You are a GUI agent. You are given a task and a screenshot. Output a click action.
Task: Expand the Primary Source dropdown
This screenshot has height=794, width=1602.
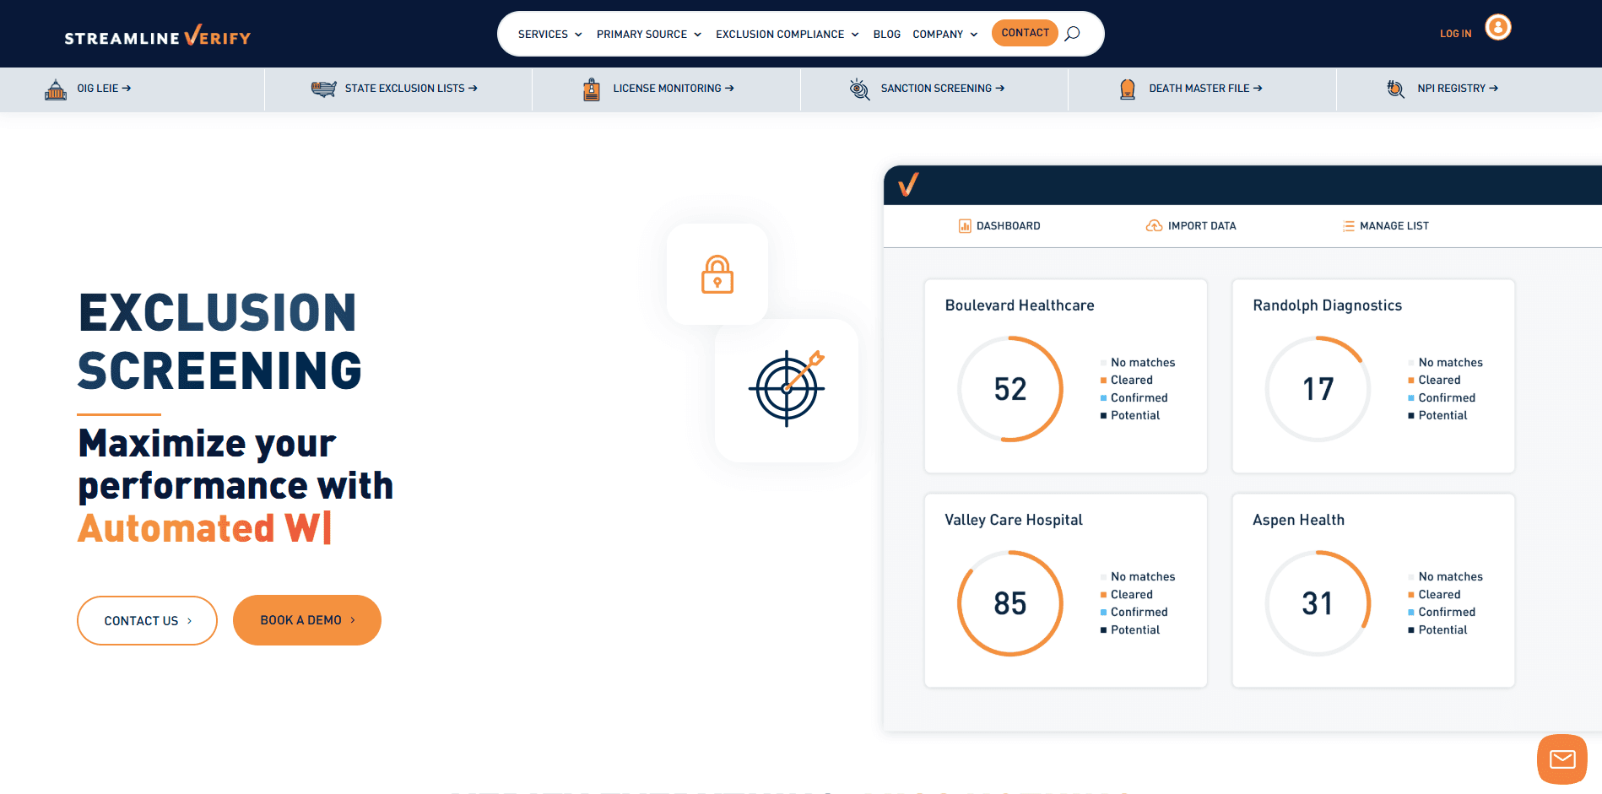pyautogui.click(x=648, y=35)
